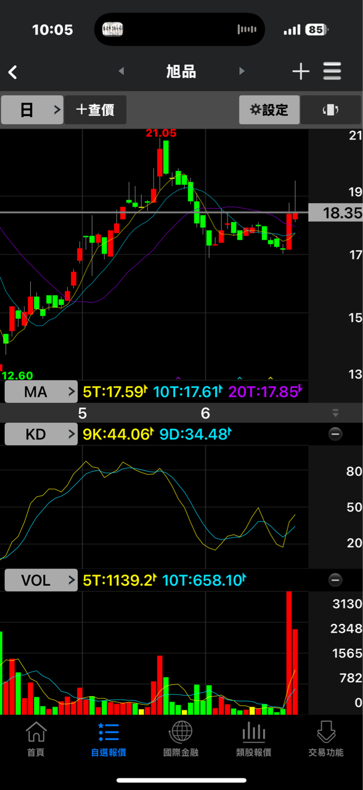Open 國際金融 globe icon
This screenshot has width=363, height=790.
coord(181,739)
